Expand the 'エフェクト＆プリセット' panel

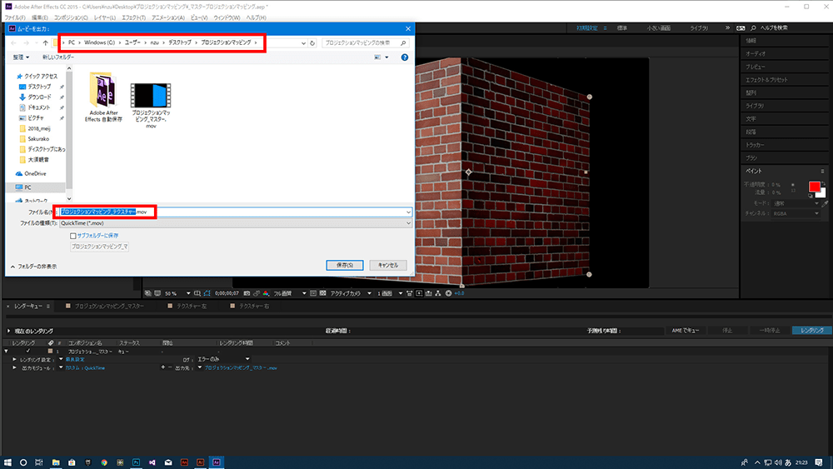pyautogui.click(x=766, y=80)
